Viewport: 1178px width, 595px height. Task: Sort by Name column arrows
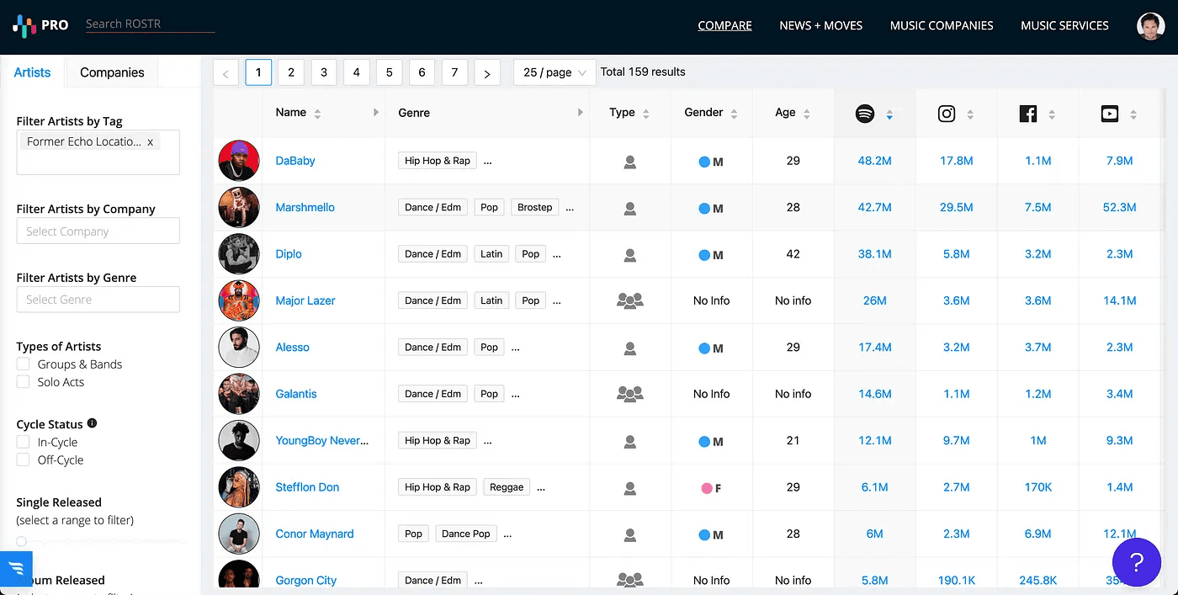click(x=317, y=114)
